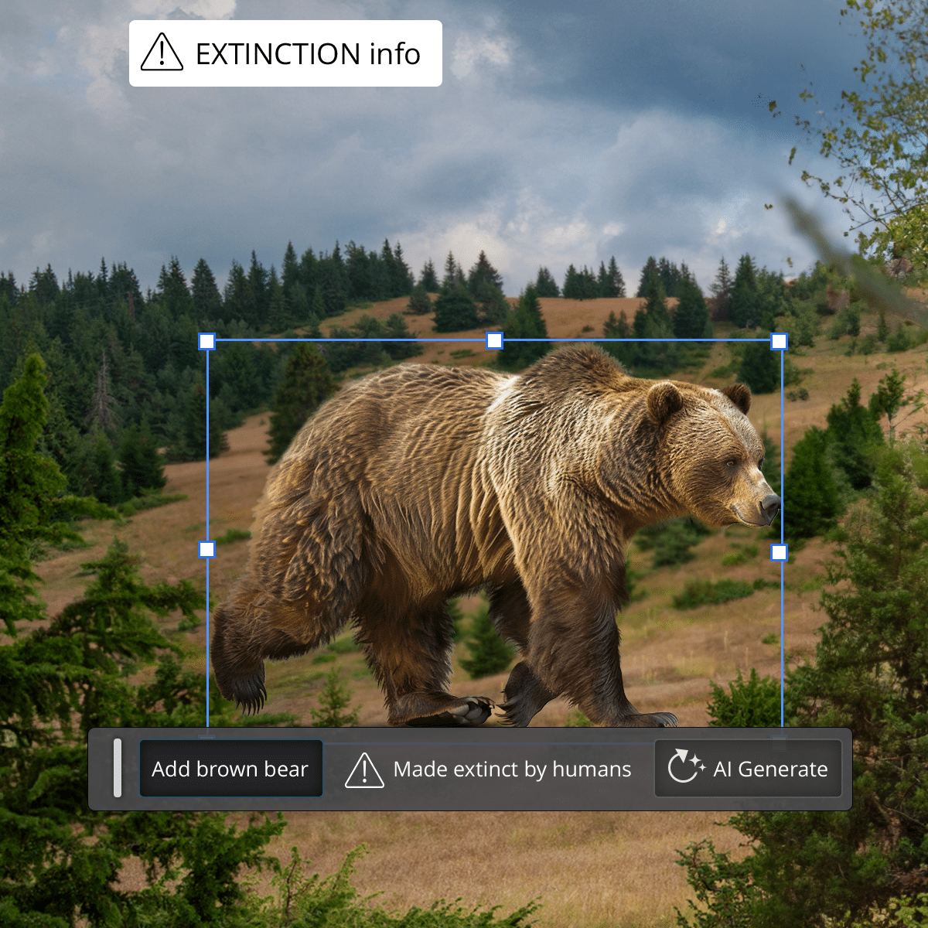Screen dimensions: 928x928
Task: Click the Made extinct by humans text
Action: click(x=512, y=769)
